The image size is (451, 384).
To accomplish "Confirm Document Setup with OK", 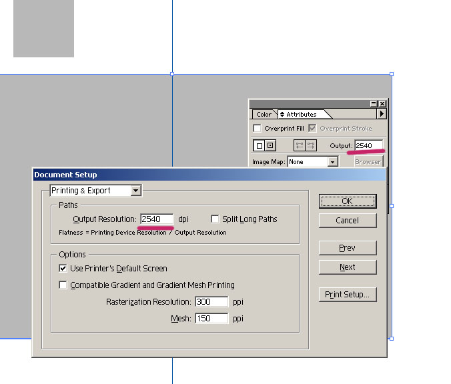I will click(x=348, y=201).
